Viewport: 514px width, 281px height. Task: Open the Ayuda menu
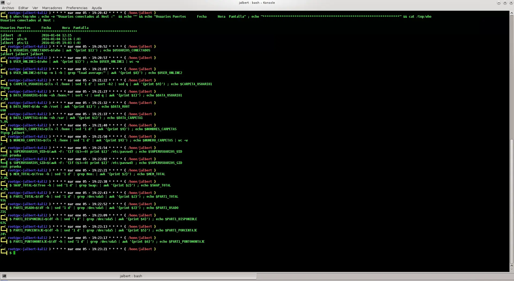97,8
